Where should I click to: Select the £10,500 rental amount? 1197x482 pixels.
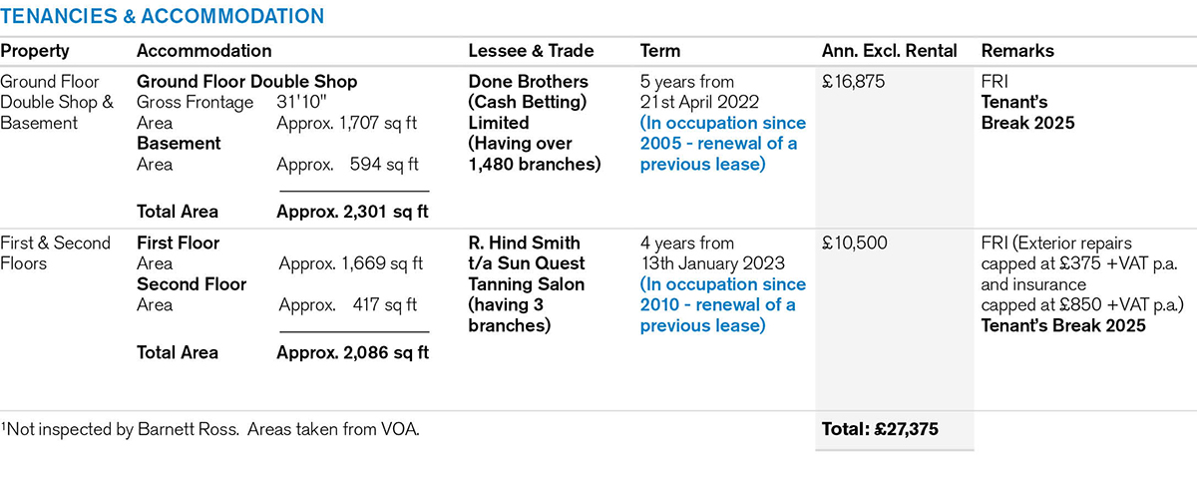[x=855, y=243]
